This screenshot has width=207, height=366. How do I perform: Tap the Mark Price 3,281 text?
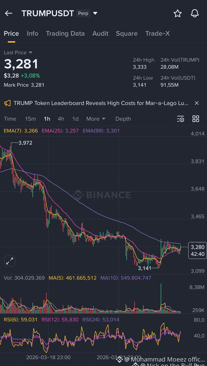(x=24, y=85)
